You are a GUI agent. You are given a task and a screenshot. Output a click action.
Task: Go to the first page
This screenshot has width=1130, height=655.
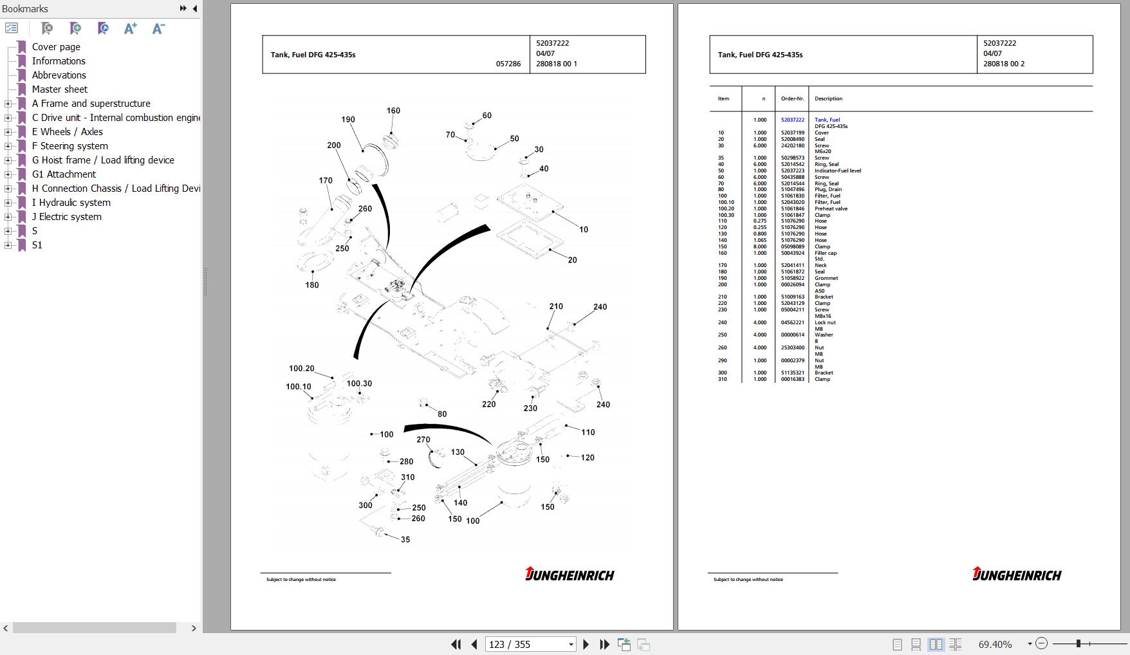pos(456,644)
